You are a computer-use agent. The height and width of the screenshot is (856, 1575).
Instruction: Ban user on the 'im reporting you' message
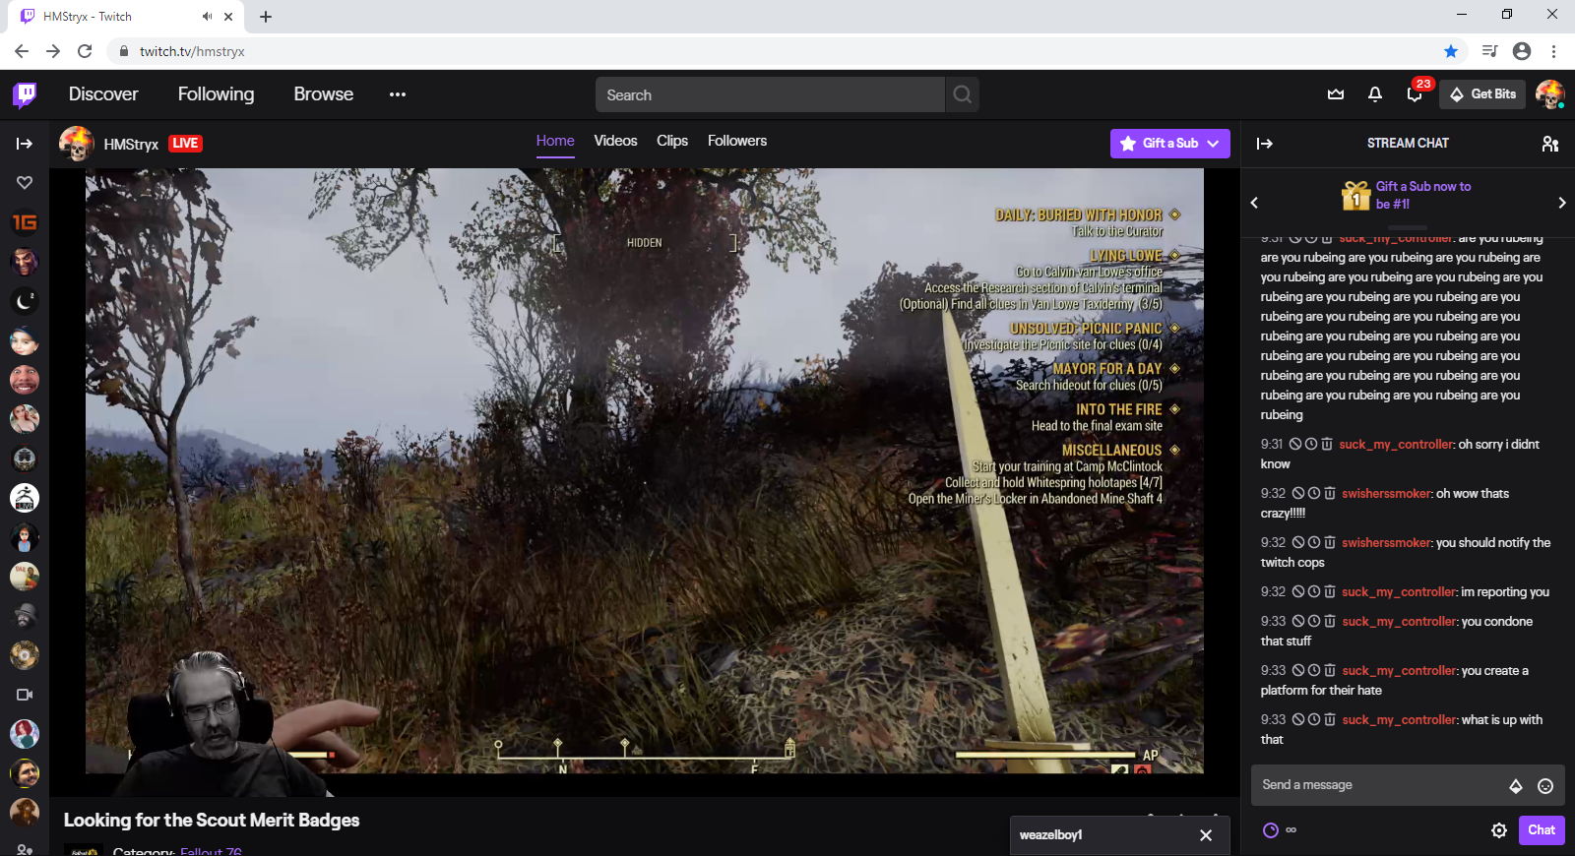click(1299, 591)
